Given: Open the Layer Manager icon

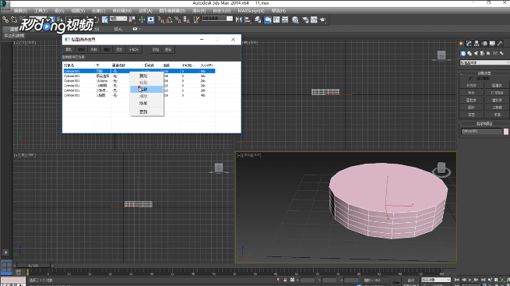Looking at the screenshot, I should [x=258, y=19].
